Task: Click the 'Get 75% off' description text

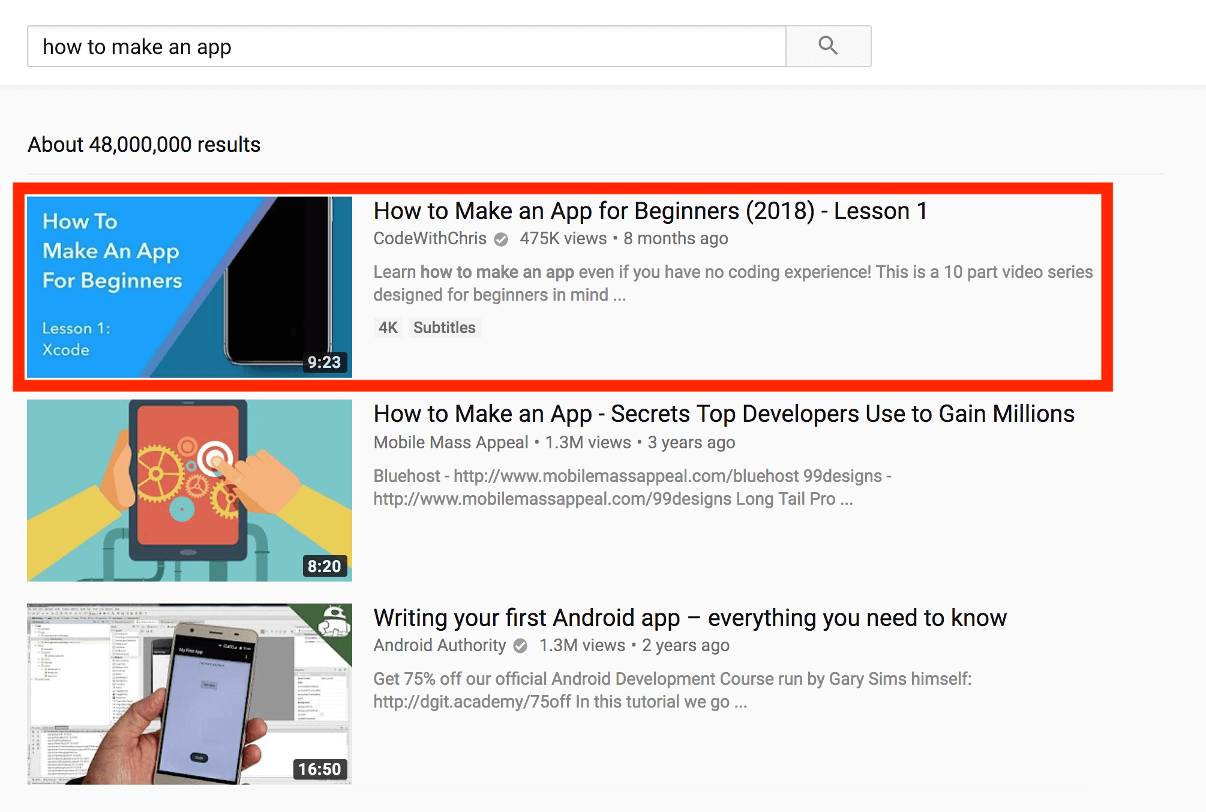Action: (x=673, y=690)
